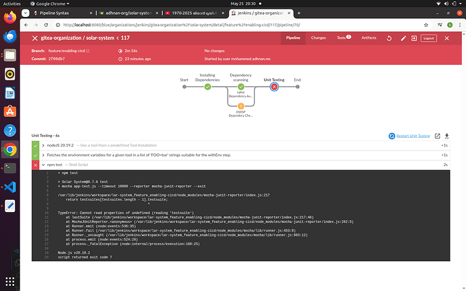Open the feature/enabling-cicd branch link

point(69,51)
